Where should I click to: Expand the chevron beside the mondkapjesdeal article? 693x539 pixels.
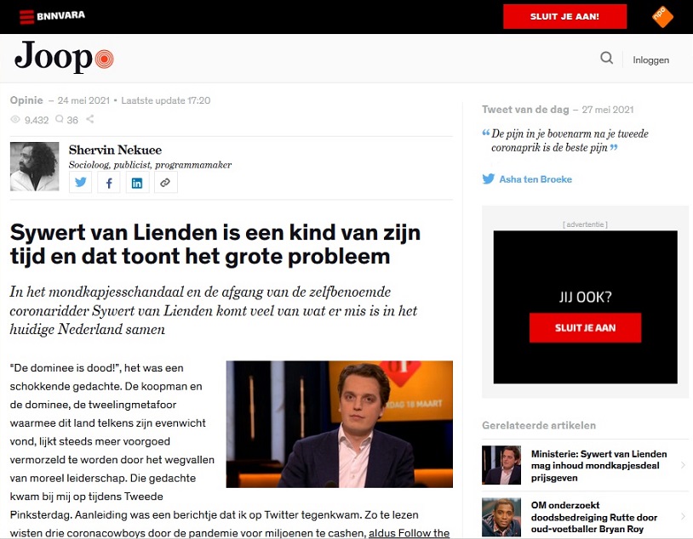coord(684,465)
